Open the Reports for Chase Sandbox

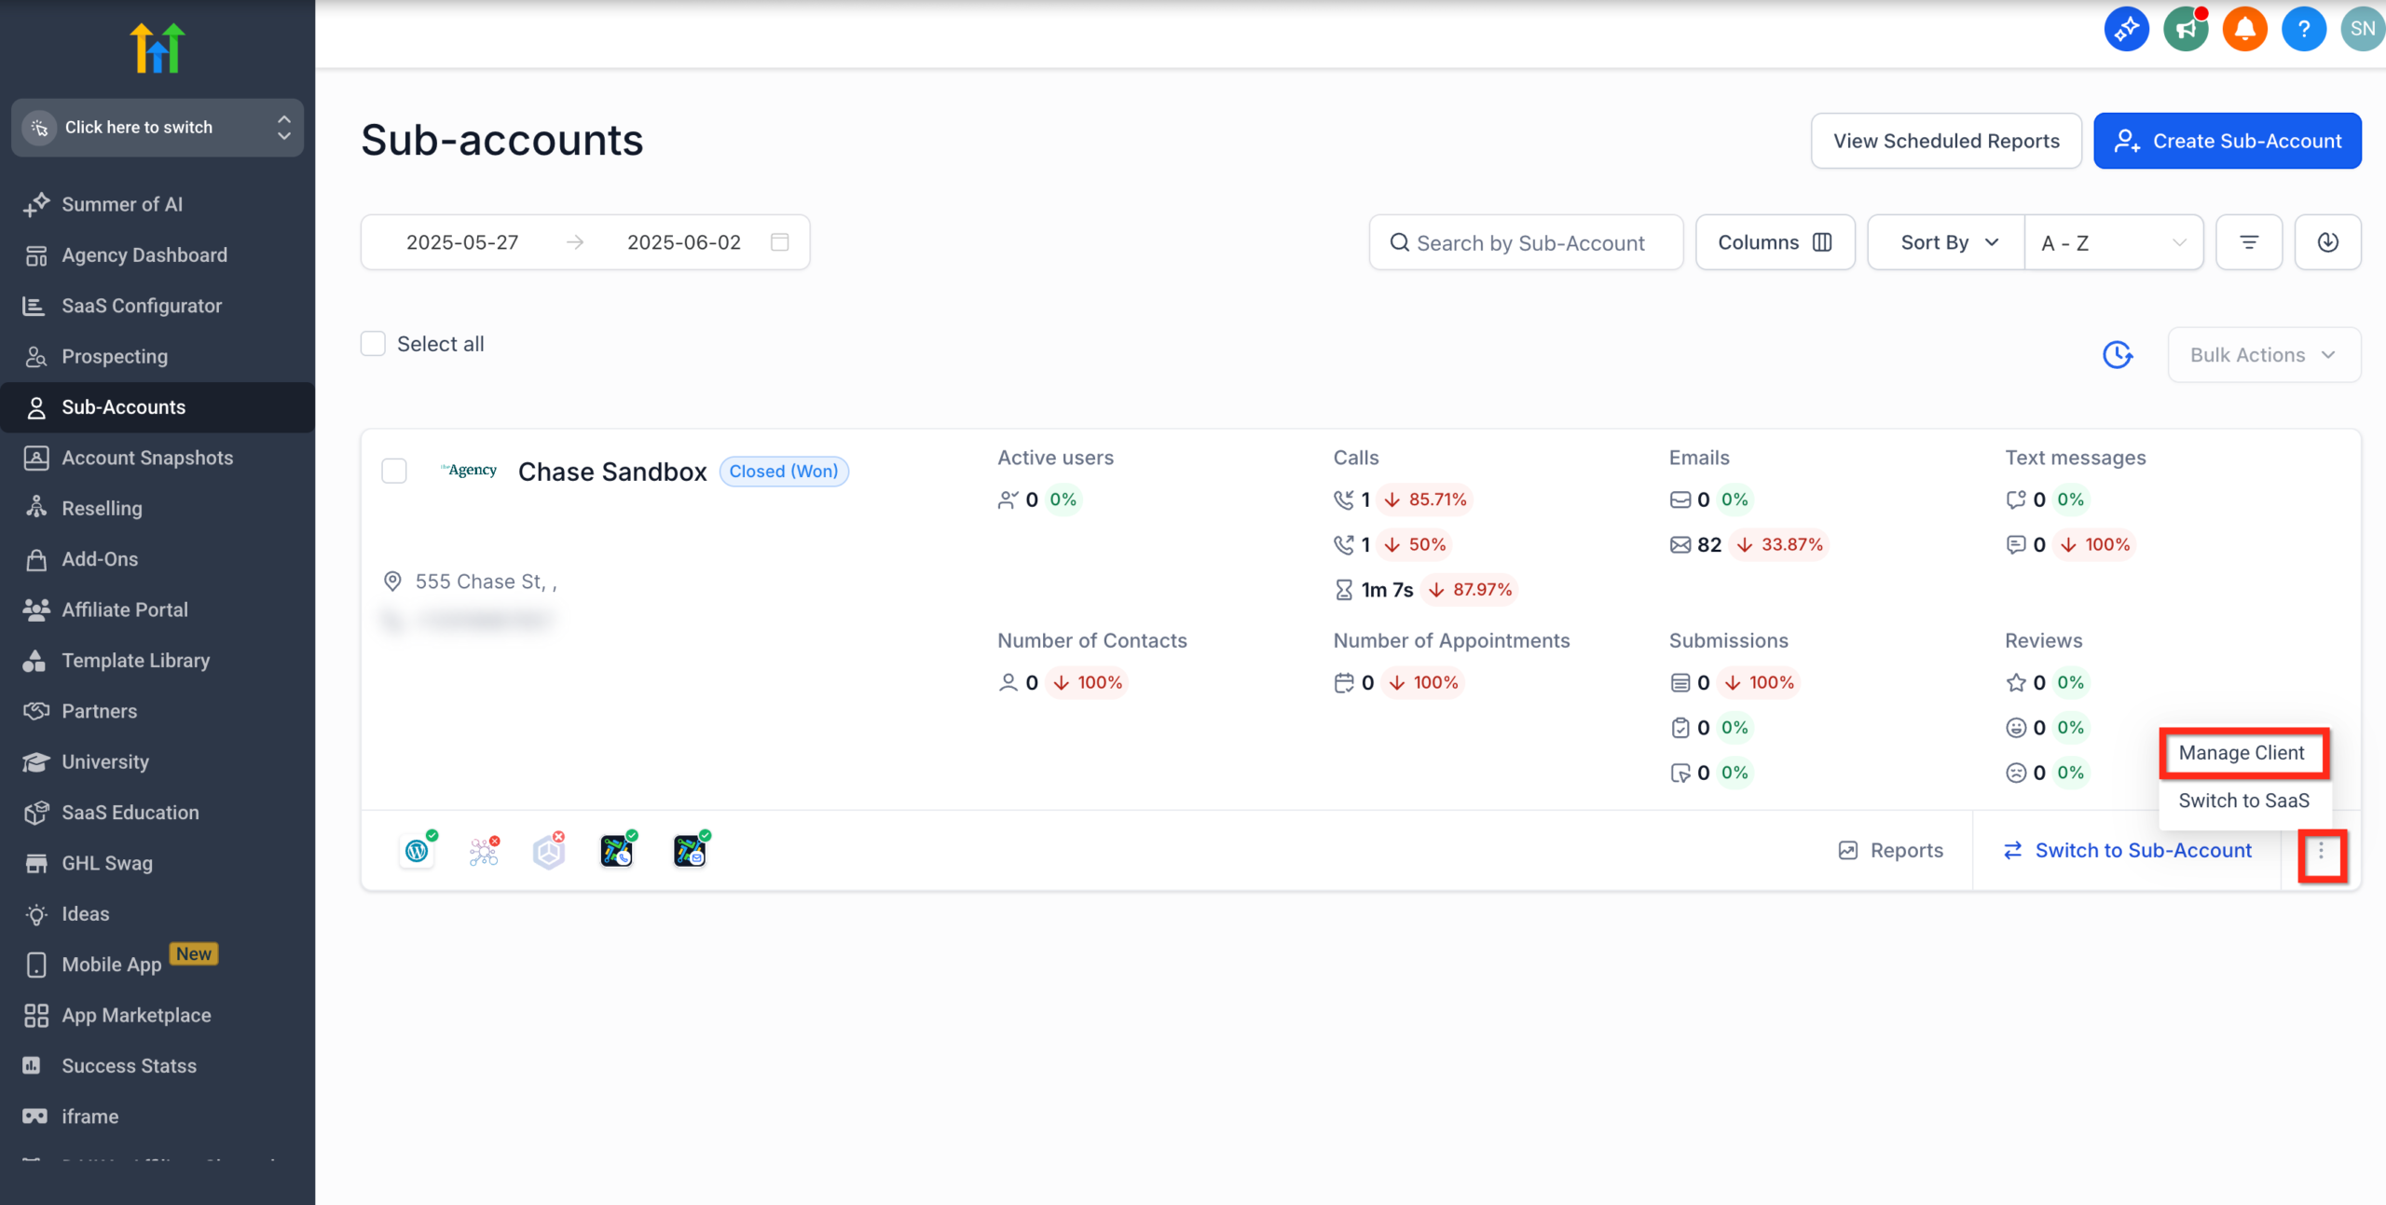pyautogui.click(x=1891, y=850)
